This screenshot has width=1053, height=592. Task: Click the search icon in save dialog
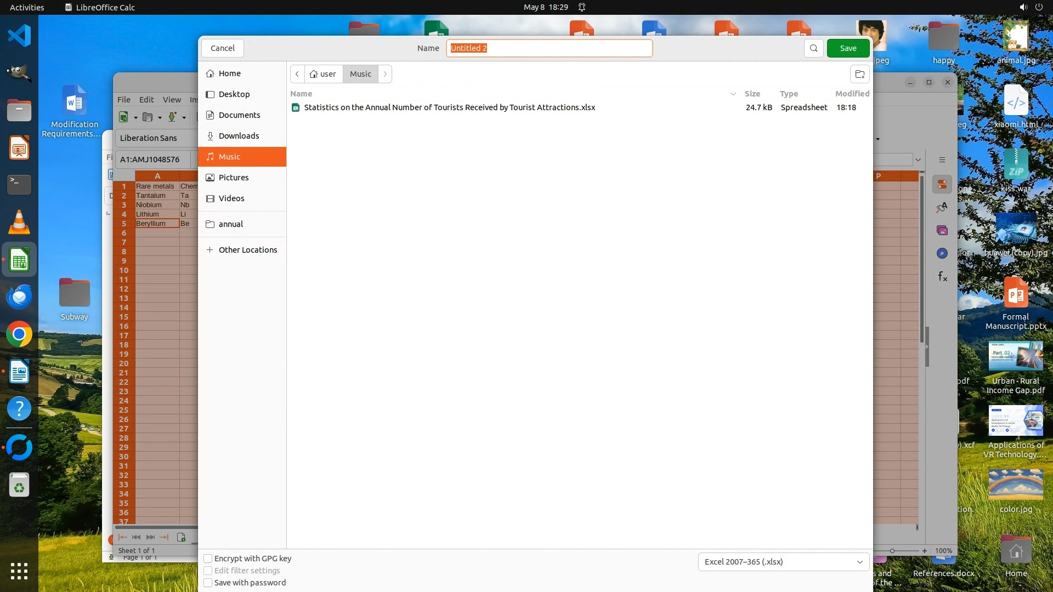pos(813,48)
